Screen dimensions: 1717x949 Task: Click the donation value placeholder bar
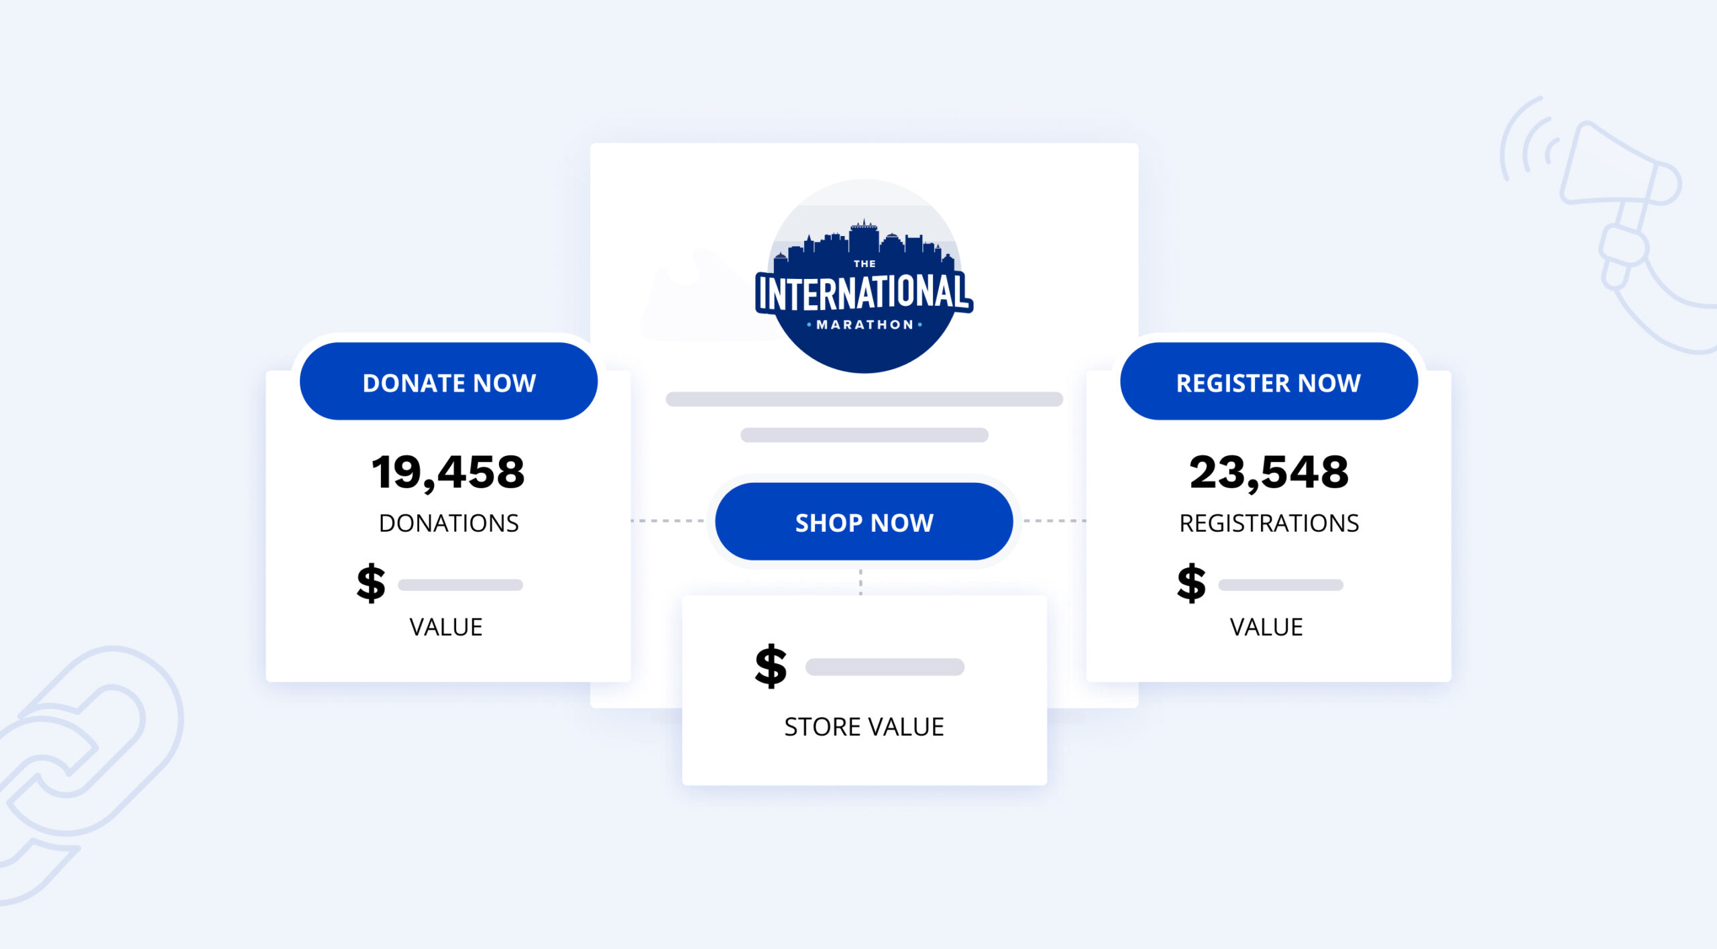(460, 585)
